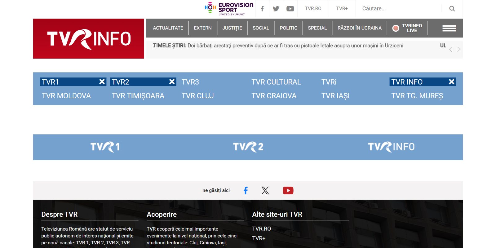Select the TVR IAȘI channel

click(x=335, y=96)
